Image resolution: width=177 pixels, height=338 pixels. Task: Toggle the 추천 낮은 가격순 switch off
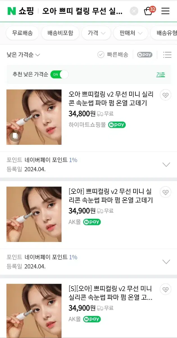59,74
